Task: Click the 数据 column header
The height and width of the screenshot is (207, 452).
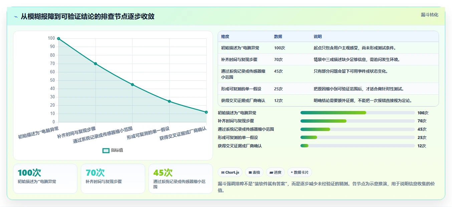Action: (278, 37)
